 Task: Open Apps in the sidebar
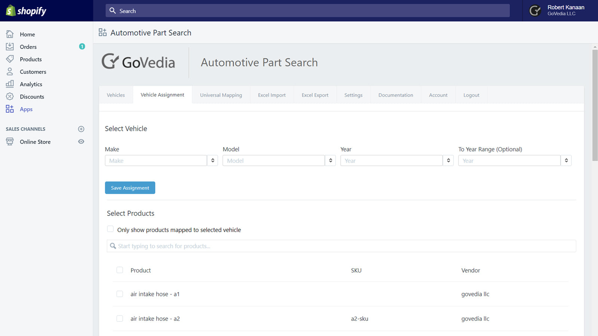tap(26, 109)
